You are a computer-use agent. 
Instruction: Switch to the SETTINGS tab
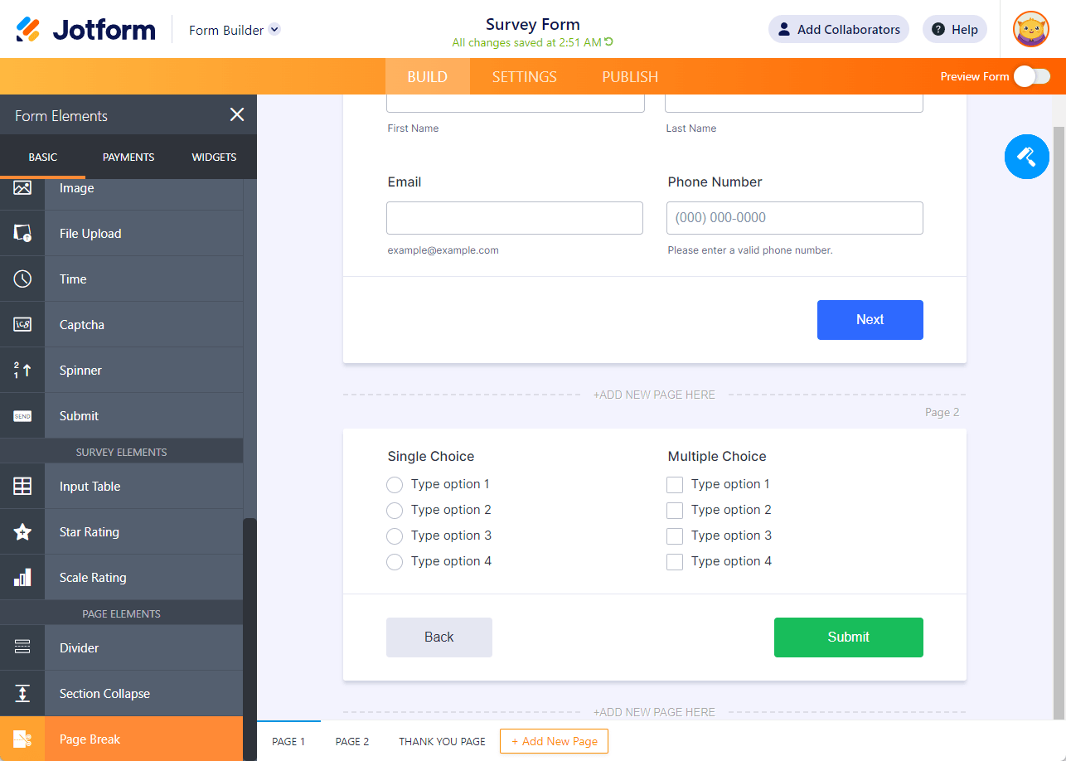click(x=525, y=76)
